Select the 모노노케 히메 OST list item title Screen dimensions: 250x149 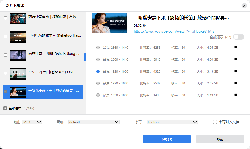click(53, 72)
